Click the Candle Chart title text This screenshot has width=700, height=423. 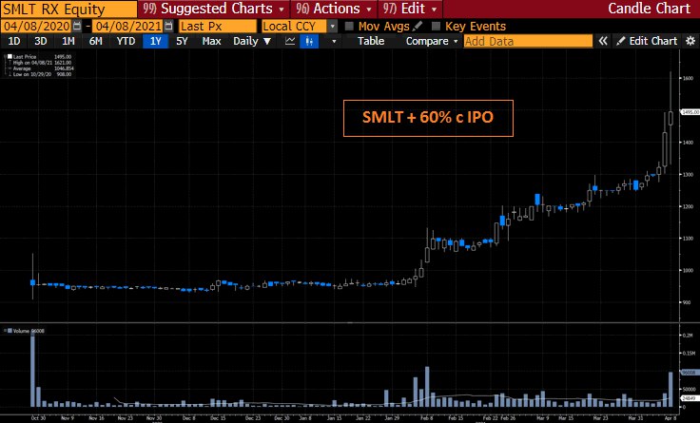pos(649,9)
